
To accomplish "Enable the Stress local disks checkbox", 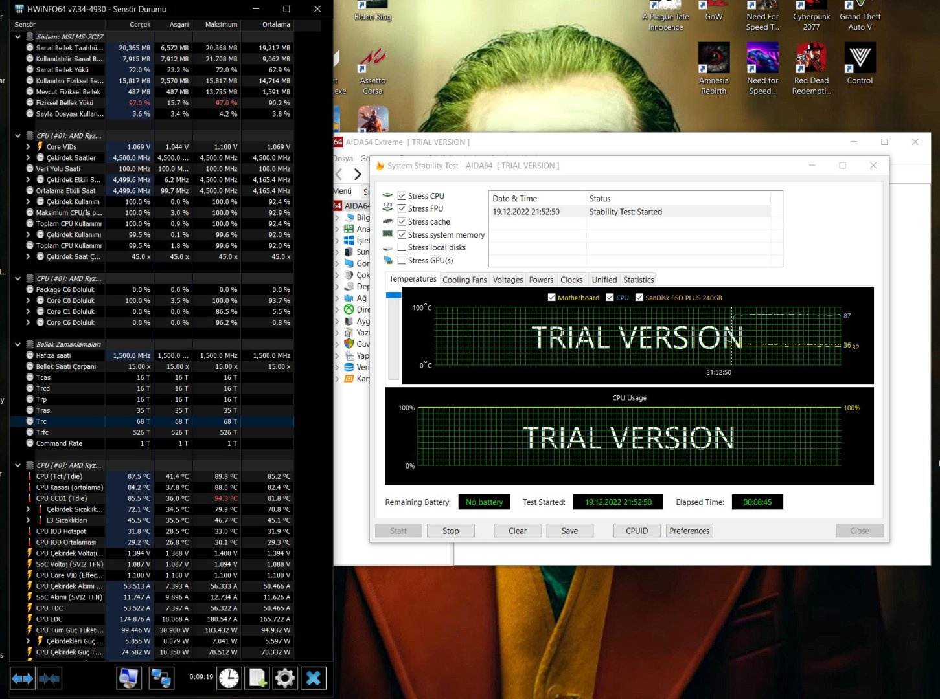I will [402, 247].
